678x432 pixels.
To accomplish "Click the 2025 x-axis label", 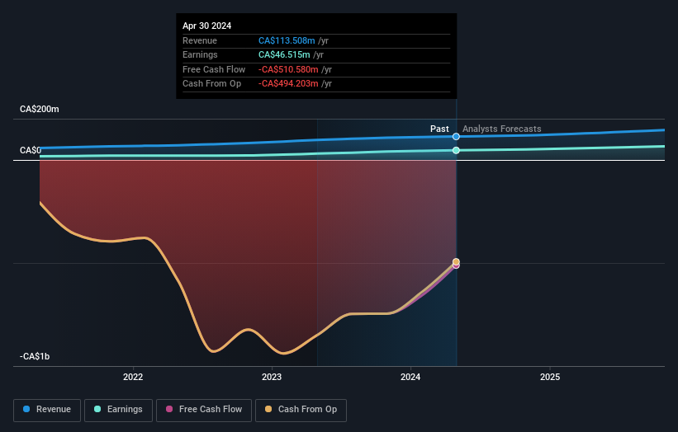I will [550, 377].
